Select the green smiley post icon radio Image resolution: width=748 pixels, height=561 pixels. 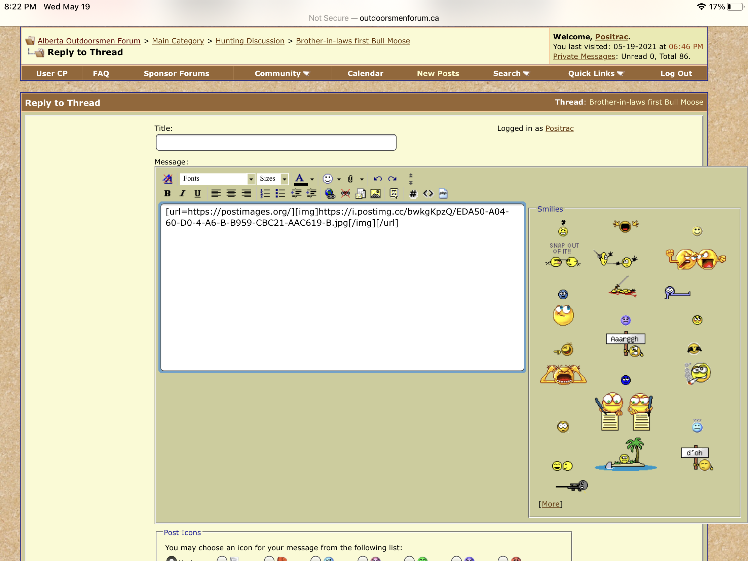coord(409,559)
